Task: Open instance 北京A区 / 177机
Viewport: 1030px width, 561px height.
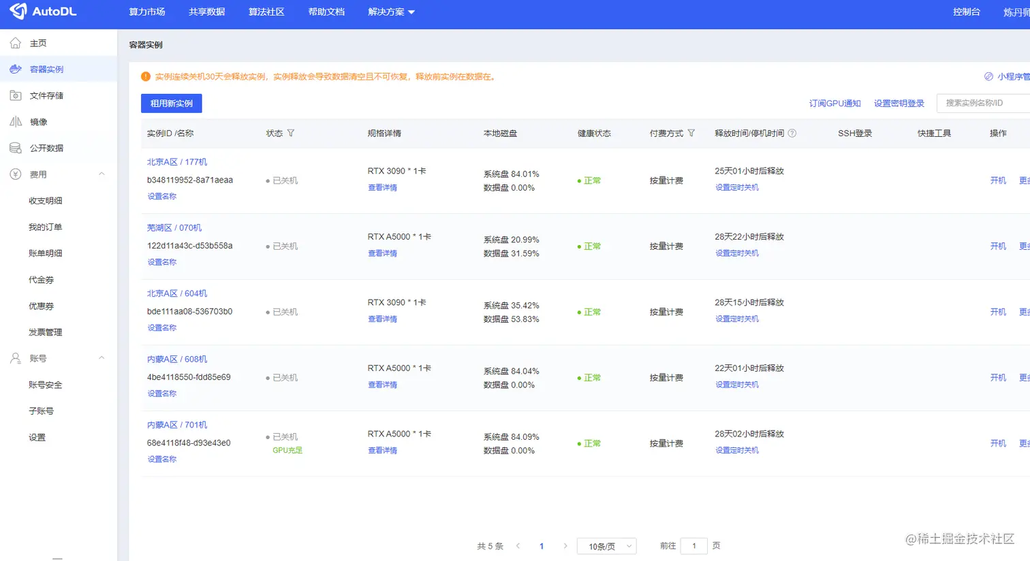Action: (x=177, y=162)
